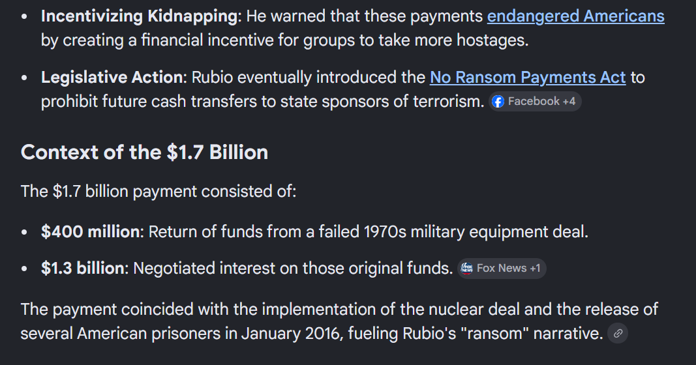The height and width of the screenshot is (365, 696).
Task: Click the bold "$400 million" text
Action: 90,231
